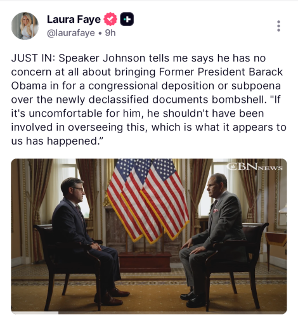Click the Laura Faye display name

pos(74,20)
